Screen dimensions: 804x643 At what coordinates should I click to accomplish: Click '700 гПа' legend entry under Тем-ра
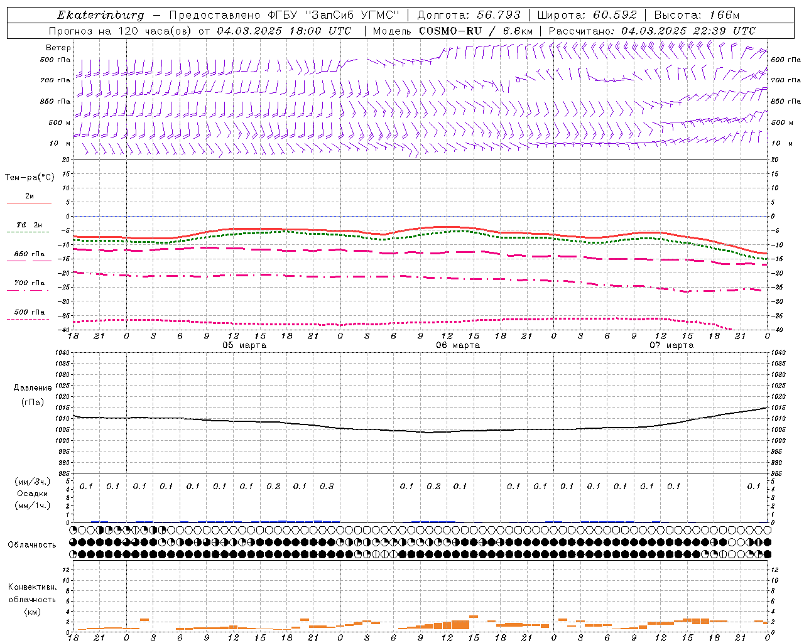(x=30, y=283)
